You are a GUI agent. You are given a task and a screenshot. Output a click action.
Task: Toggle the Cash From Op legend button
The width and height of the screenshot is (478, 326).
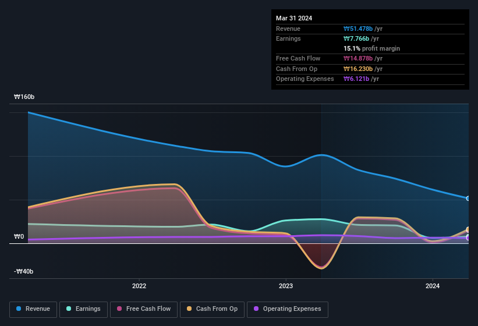click(x=212, y=309)
